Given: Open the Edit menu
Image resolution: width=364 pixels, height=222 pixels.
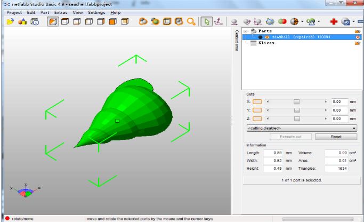Looking at the screenshot, I should tap(31, 13).
